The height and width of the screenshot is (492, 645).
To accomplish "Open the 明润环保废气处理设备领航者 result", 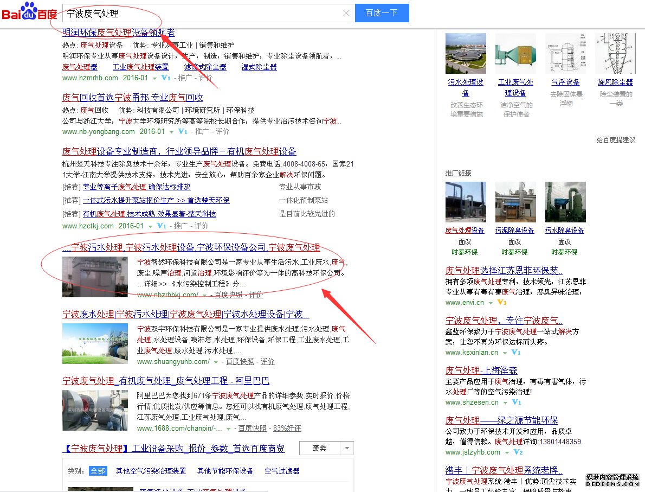I will (x=119, y=33).
